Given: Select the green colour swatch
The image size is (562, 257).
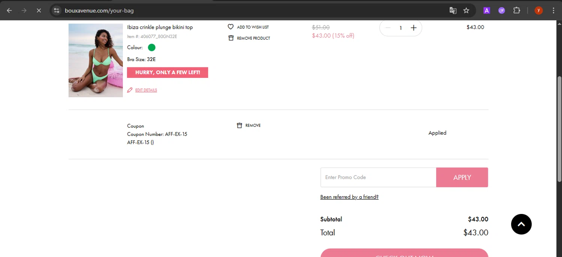Looking at the screenshot, I should coord(152,48).
